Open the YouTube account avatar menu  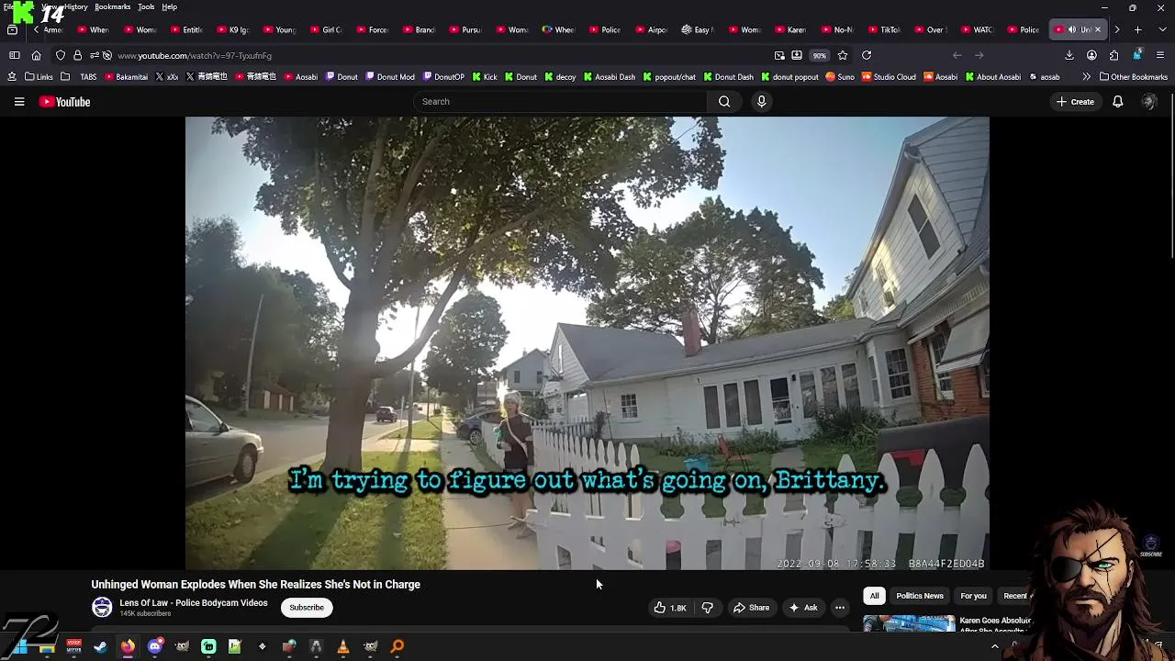(1148, 102)
